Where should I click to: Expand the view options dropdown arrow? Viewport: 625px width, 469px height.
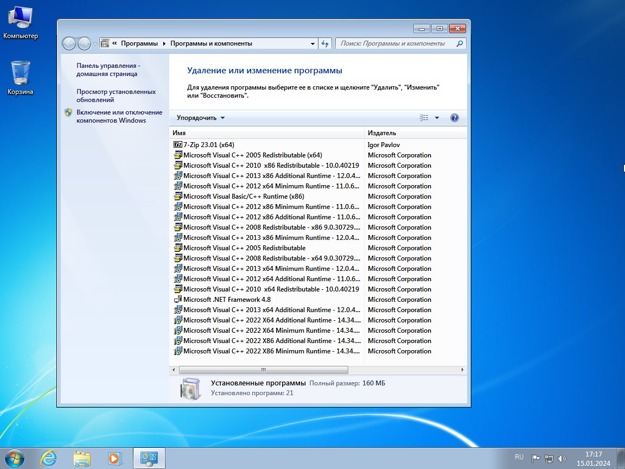point(437,118)
